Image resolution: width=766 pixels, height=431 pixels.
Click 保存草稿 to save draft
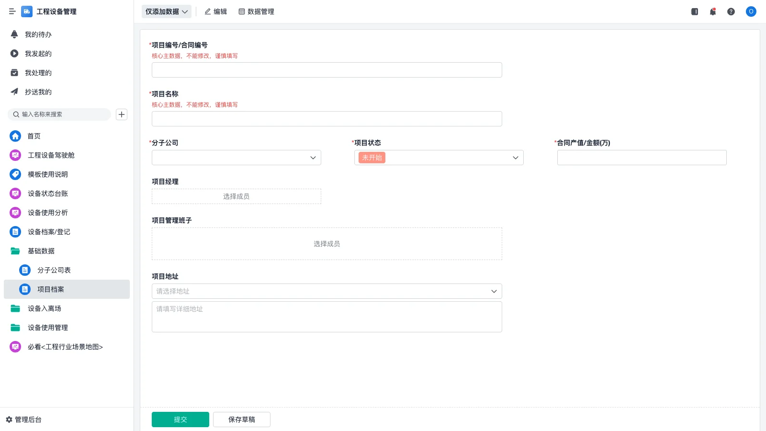pos(242,419)
